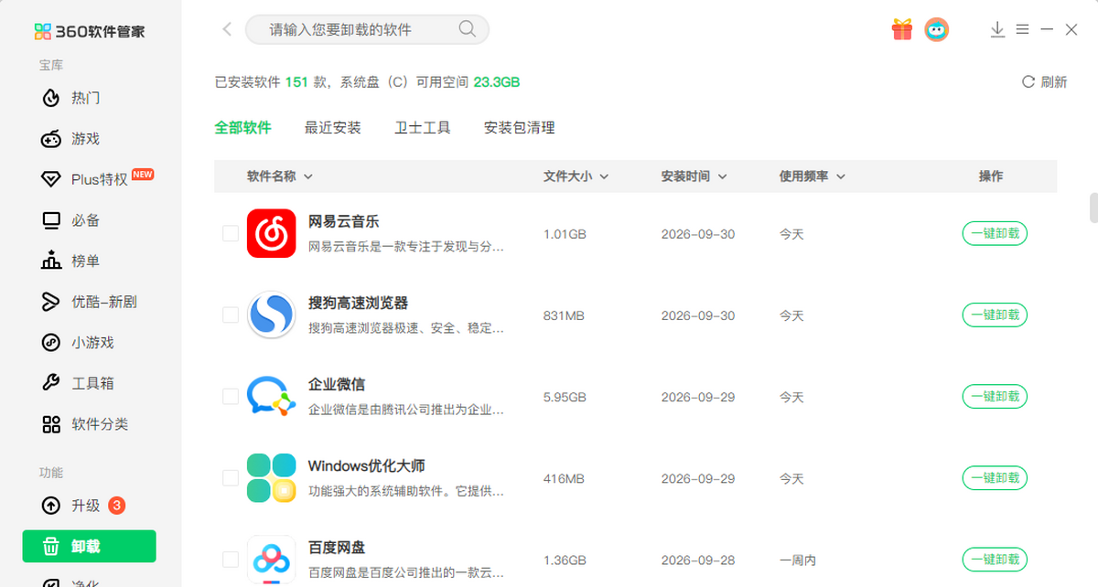Open the 升级 upgrade arrow icon

51,506
